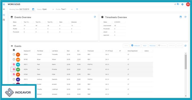This screenshot has width=192, height=100.
Task: Click the filter icon beside Profile
Action: click(x=77, y=9)
